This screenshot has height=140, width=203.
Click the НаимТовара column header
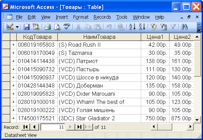click(x=99, y=37)
